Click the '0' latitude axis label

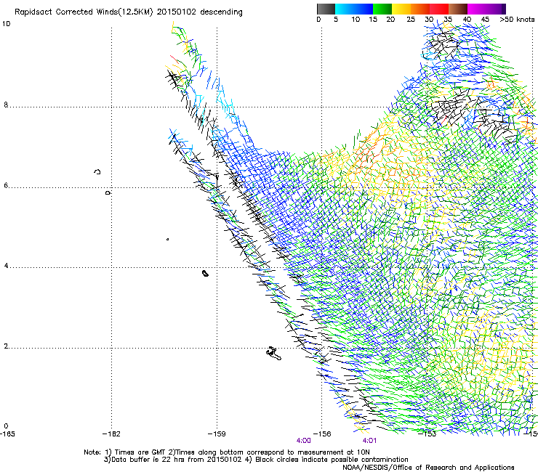coord(6,426)
